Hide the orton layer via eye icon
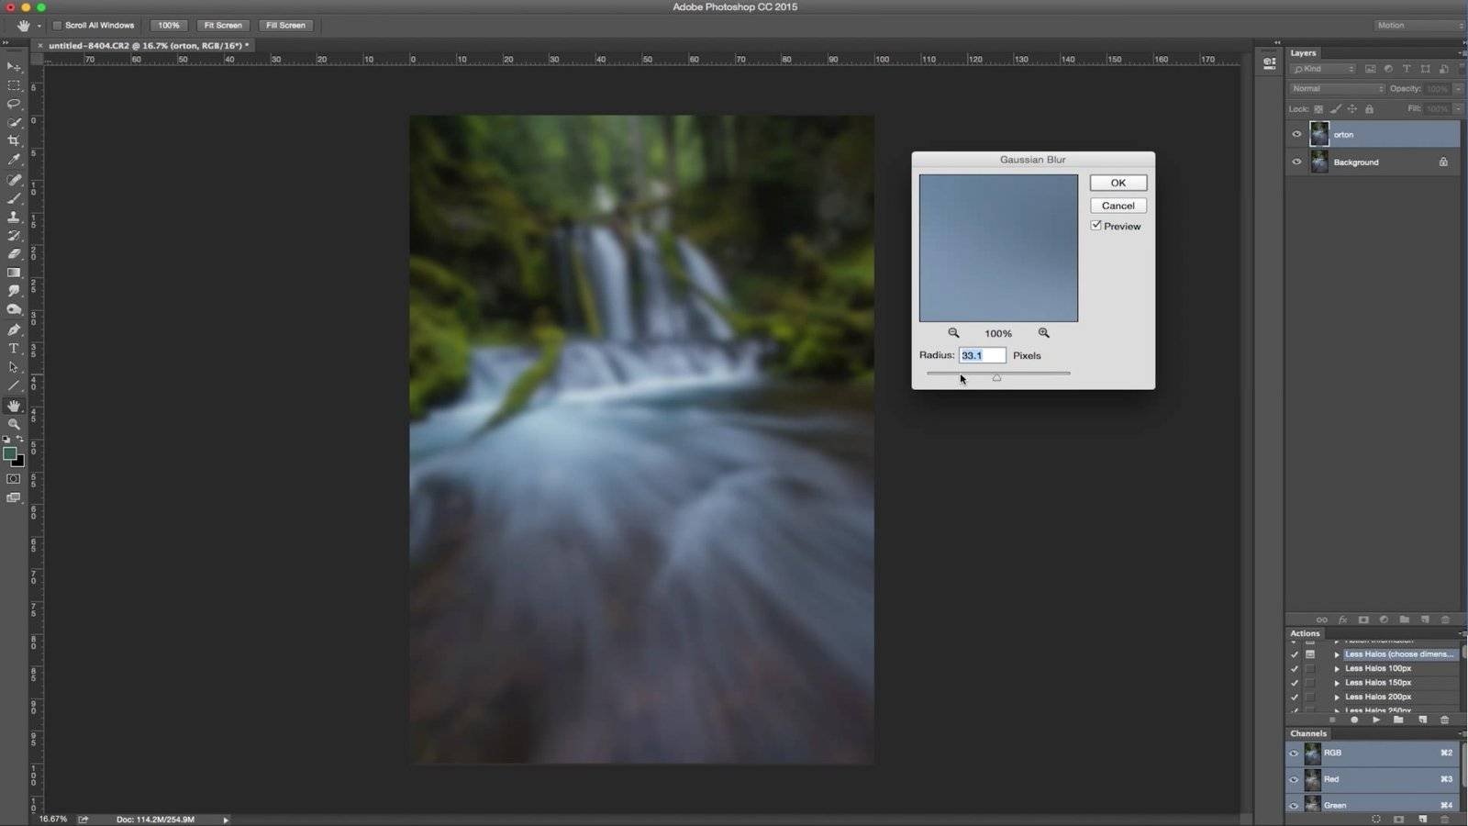Image resolution: width=1468 pixels, height=826 pixels. pos(1296,135)
